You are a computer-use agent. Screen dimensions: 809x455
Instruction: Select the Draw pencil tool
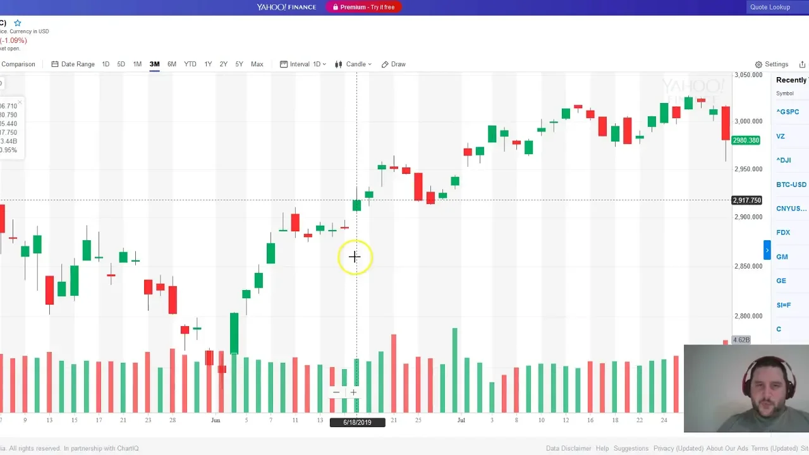click(x=393, y=64)
